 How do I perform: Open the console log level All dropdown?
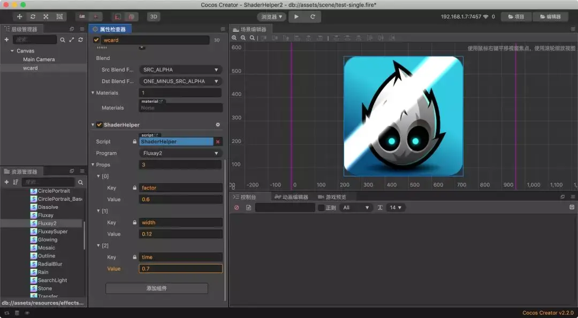[x=355, y=208]
